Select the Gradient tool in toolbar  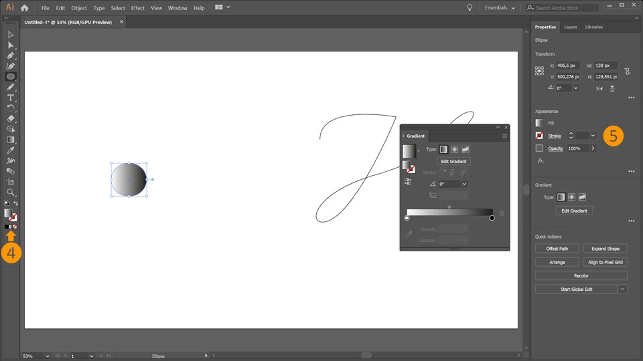point(11,140)
